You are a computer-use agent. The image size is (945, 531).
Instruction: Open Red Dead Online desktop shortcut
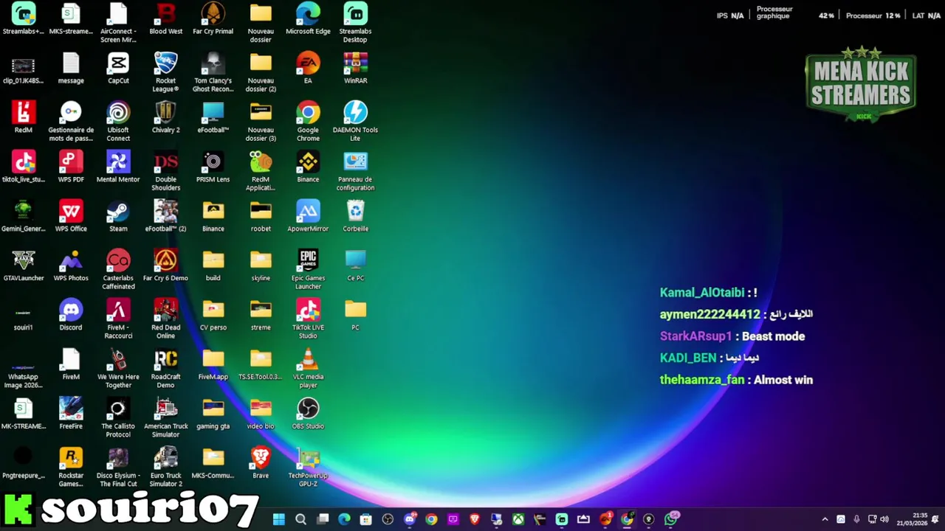pyautogui.click(x=165, y=319)
